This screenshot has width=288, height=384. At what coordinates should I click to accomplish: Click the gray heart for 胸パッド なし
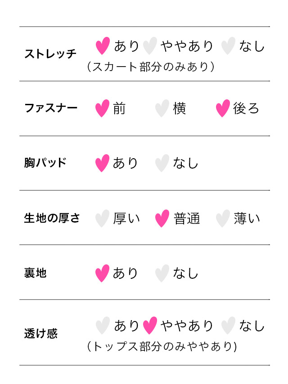162,163
